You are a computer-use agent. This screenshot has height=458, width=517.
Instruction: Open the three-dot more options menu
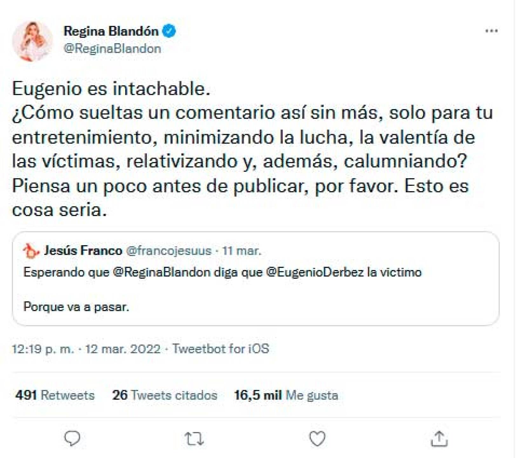pyautogui.click(x=491, y=31)
